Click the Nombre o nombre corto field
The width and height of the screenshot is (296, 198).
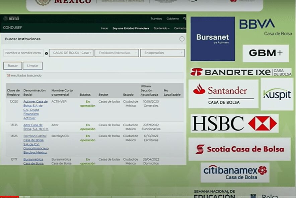pos(23,53)
